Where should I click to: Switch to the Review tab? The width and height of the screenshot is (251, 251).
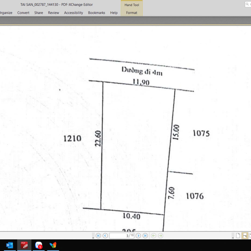(x=53, y=13)
